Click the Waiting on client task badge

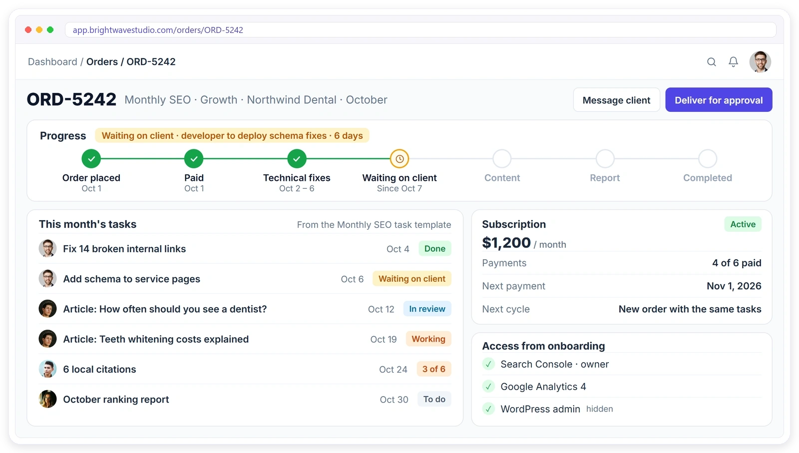(411, 279)
